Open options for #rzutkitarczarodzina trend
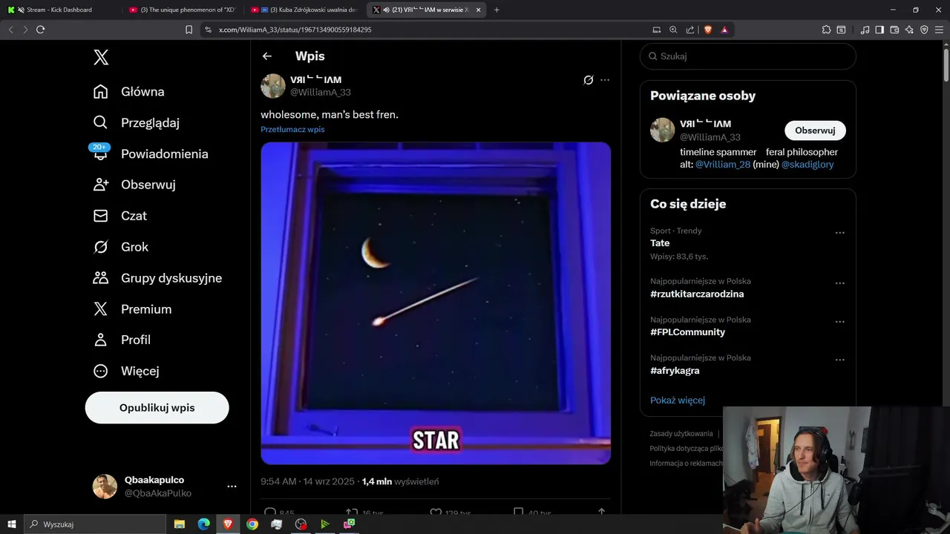The height and width of the screenshot is (534, 950). [x=840, y=283]
